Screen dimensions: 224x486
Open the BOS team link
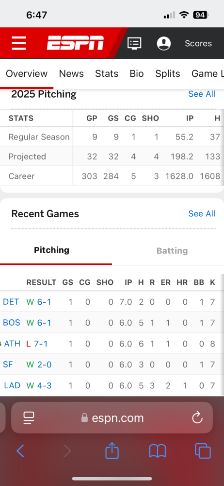[x=12, y=323]
